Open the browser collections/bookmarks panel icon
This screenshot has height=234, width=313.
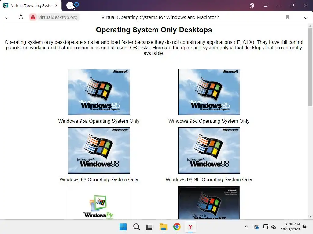click(252, 5)
